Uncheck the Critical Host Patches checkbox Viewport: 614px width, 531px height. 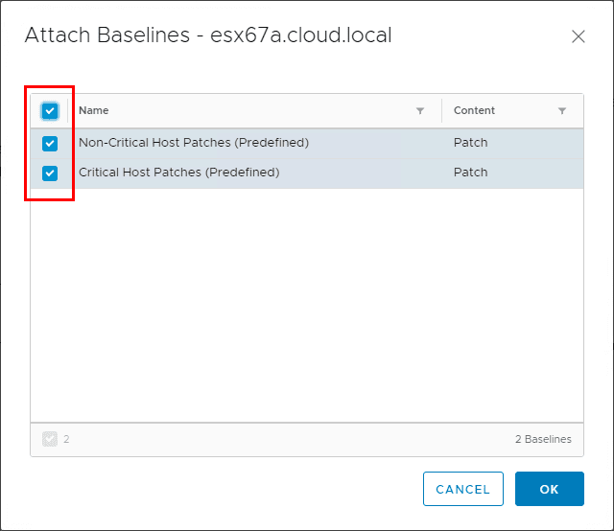50,173
